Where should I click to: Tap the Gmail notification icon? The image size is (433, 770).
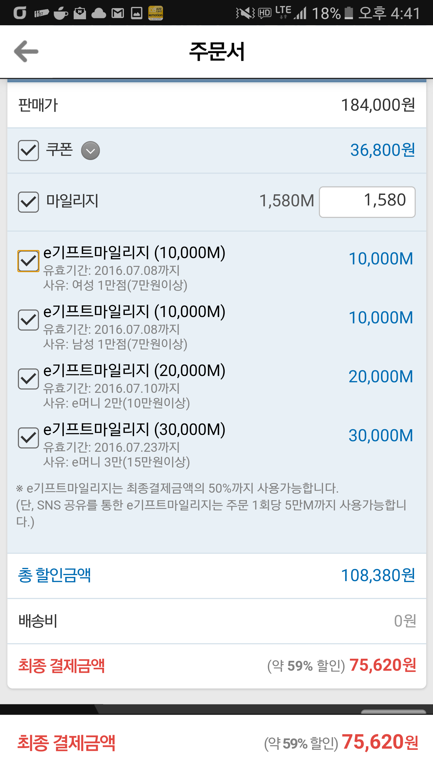click(x=118, y=13)
